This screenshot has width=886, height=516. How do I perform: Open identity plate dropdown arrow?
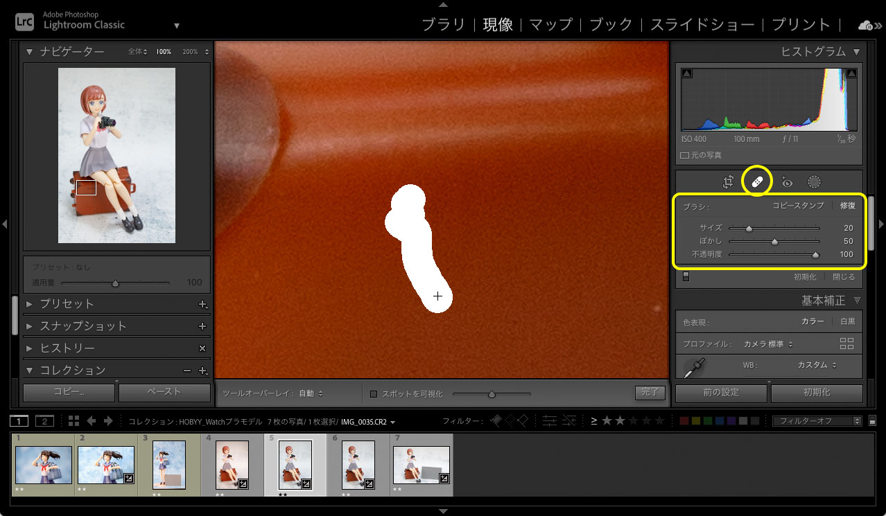point(177,26)
